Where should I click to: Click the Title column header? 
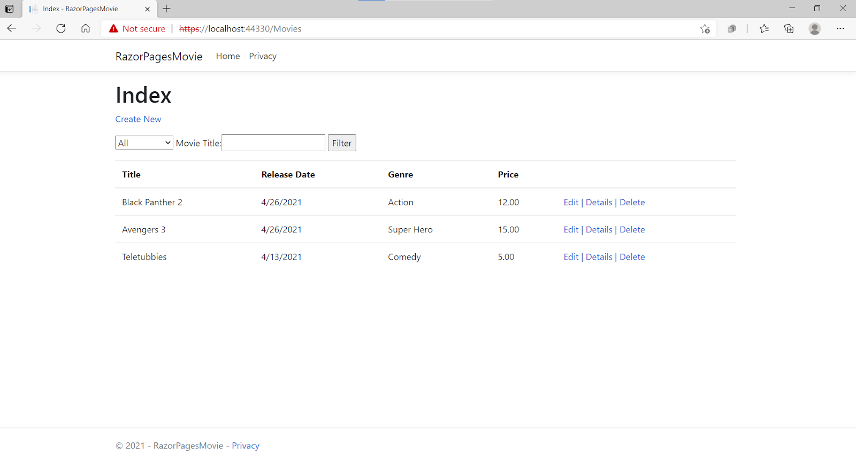pos(131,174)
